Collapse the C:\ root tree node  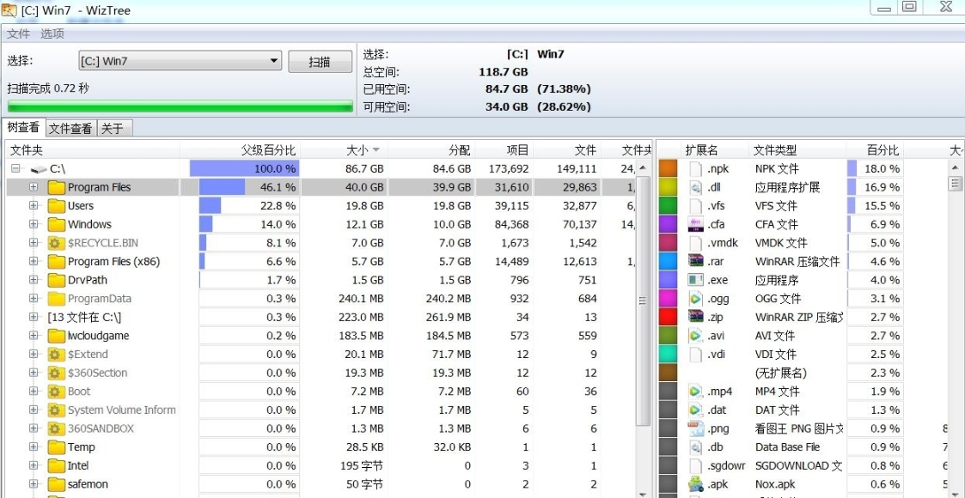click(x=15, y=169)
